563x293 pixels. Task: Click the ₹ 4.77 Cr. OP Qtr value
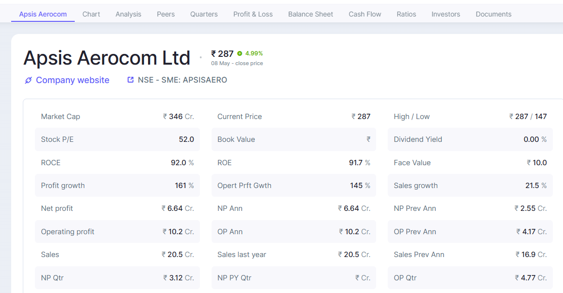pos(531,277)
